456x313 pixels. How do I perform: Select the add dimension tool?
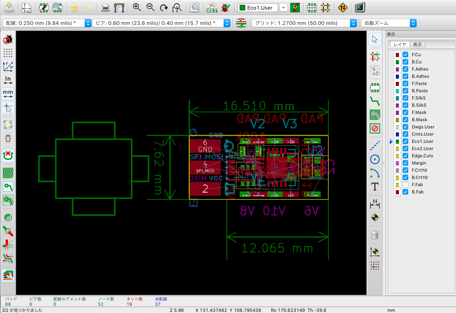(375, 204)
